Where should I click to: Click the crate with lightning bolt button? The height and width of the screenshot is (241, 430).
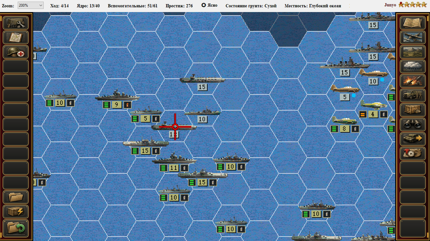point(16,212)
